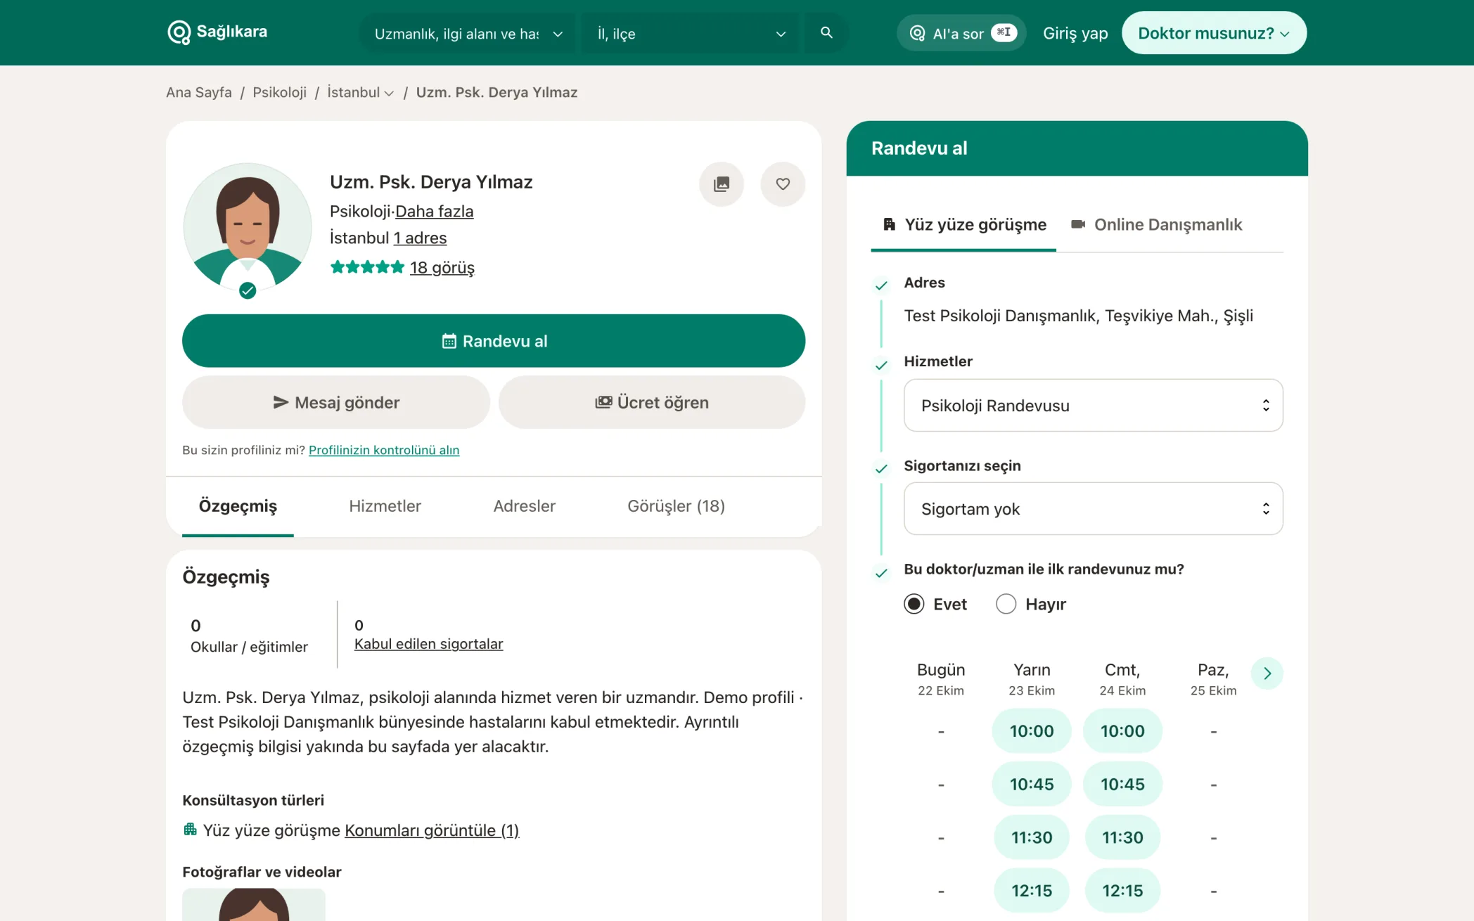Expand the Doktor musunuz? menu
This screenshot has height=921, width=1474.
[1214, 33]
